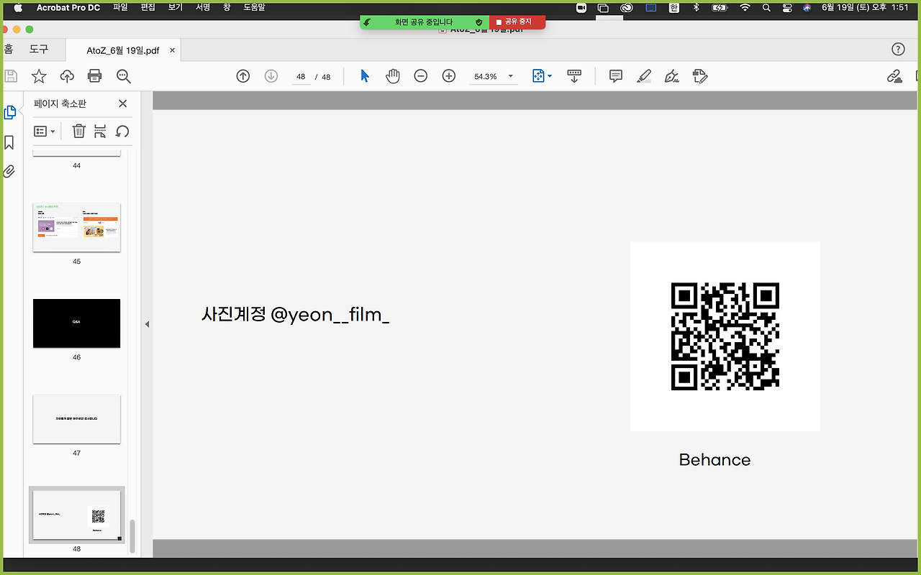Rotate the page with the rotate icon
921x575 pixels.
tap(123, 131)
